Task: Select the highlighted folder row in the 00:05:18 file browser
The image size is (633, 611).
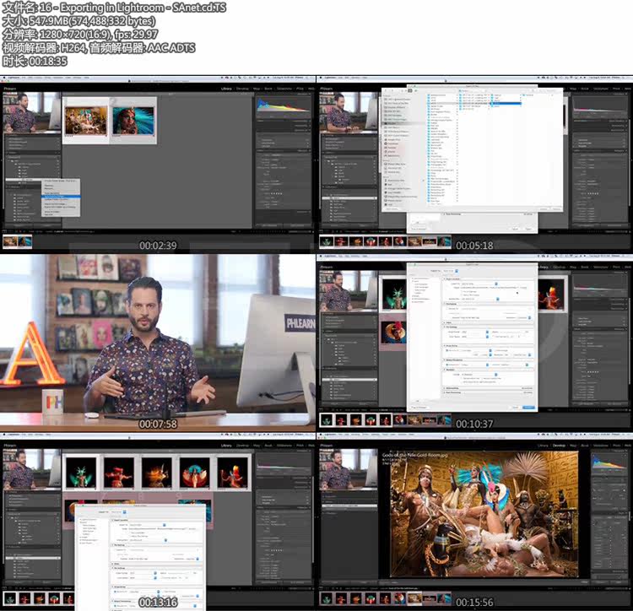Action: [x=506, y=103]
